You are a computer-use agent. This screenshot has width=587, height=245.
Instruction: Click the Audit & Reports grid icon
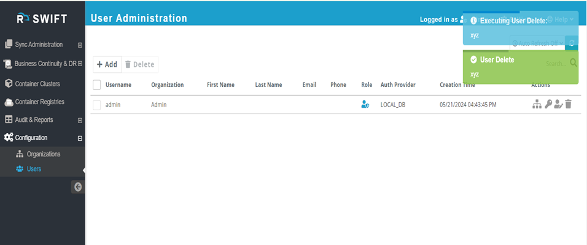pos(8,120)
